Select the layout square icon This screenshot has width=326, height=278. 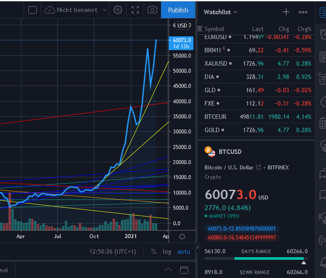pyautogui.click(x=32, y=10)
